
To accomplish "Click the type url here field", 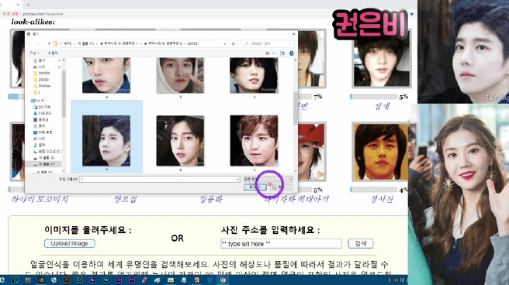I will tap(281, 243).
